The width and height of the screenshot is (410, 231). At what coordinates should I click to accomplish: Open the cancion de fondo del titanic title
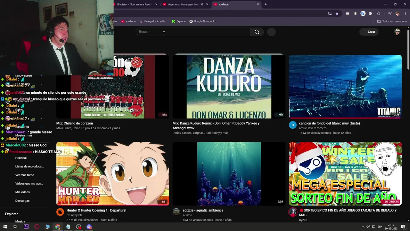tap(329, 123)
